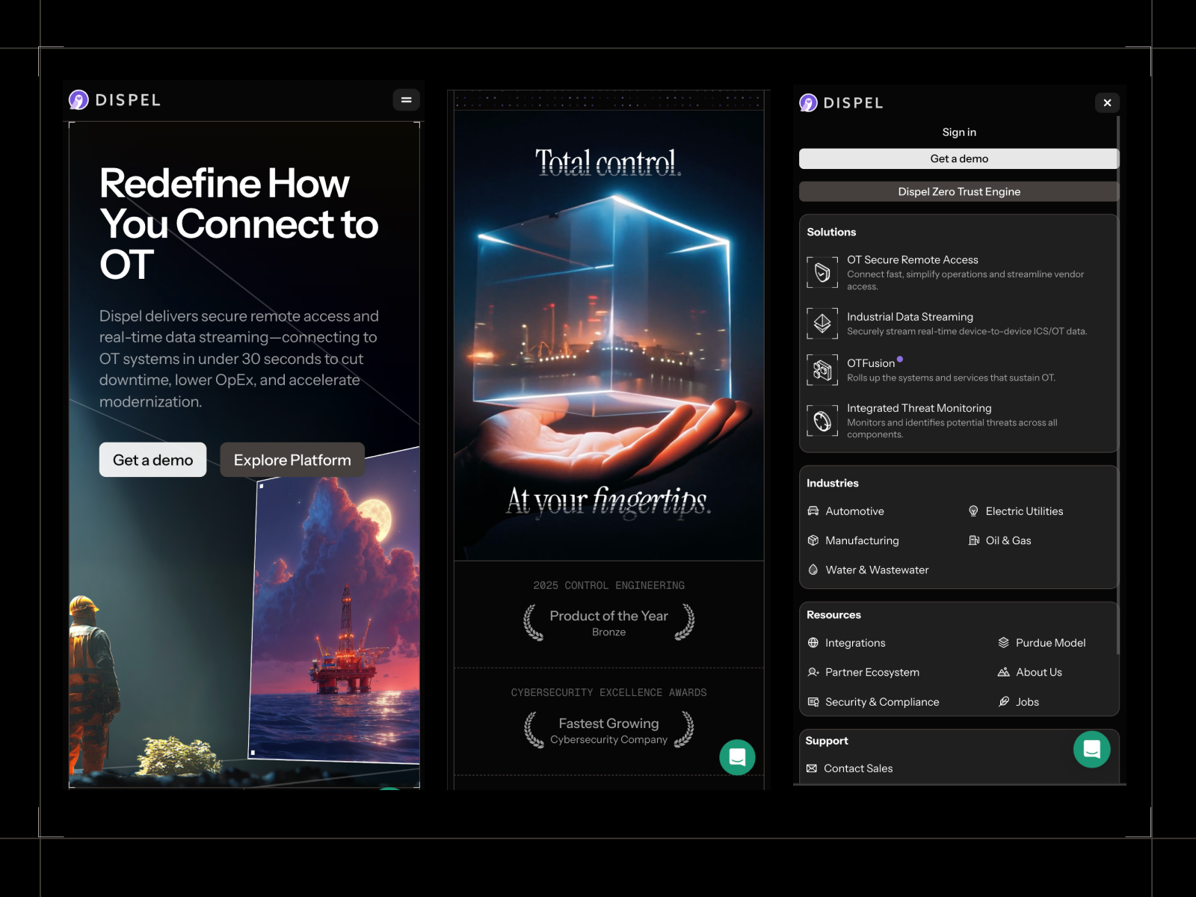The image size is (1196, 897).
Task: Click the Jobs feather icon
Action: [1004, 702]
